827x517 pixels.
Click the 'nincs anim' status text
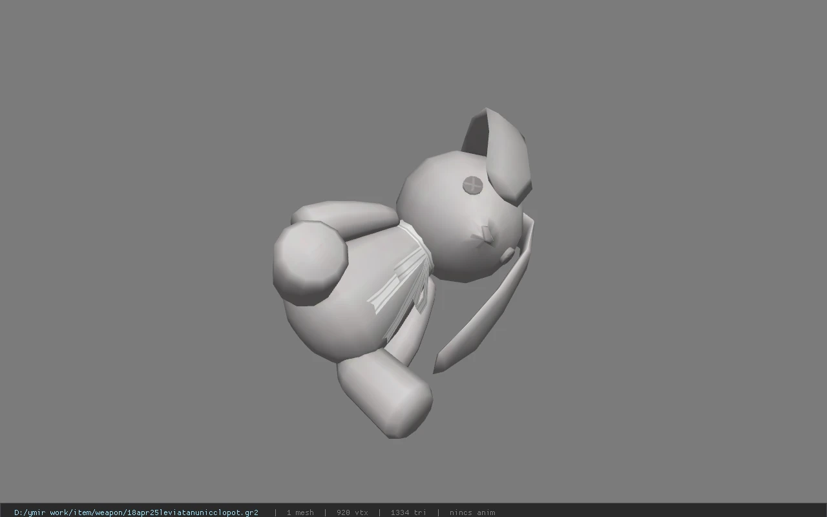[472, 512]
